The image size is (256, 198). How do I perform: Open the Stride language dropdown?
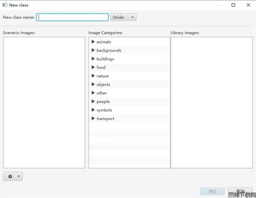(x=123, y=17)
